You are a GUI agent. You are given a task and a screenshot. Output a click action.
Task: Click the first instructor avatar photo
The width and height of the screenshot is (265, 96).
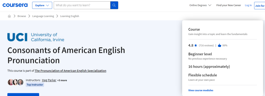(10, 82)
